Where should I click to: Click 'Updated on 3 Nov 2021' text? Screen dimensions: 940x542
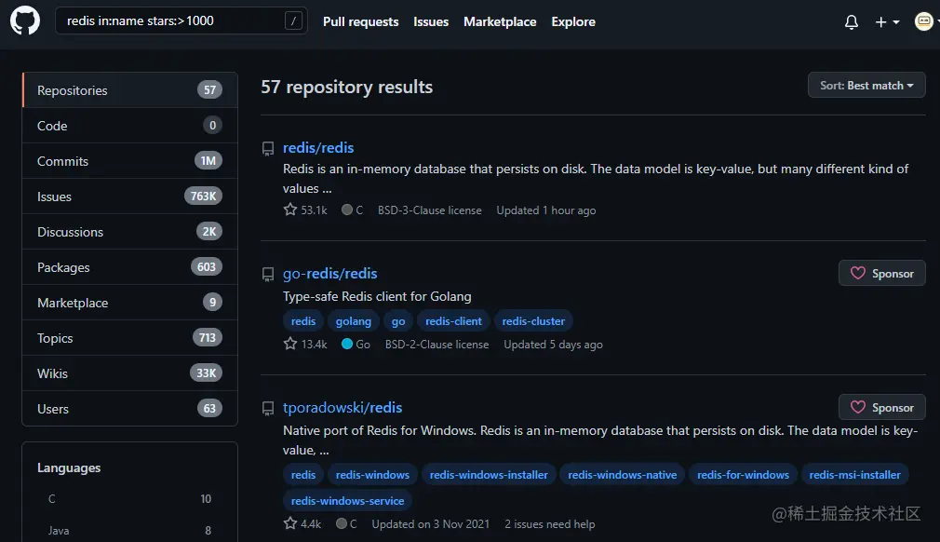point(430,524)
